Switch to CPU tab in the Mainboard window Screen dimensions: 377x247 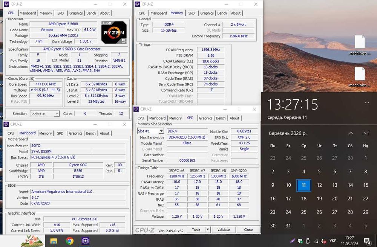[x=11, y=133]
